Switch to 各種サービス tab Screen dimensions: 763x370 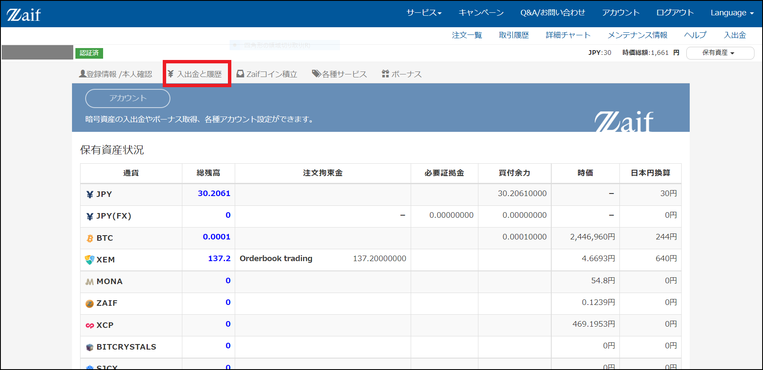(x=340, y=74)
